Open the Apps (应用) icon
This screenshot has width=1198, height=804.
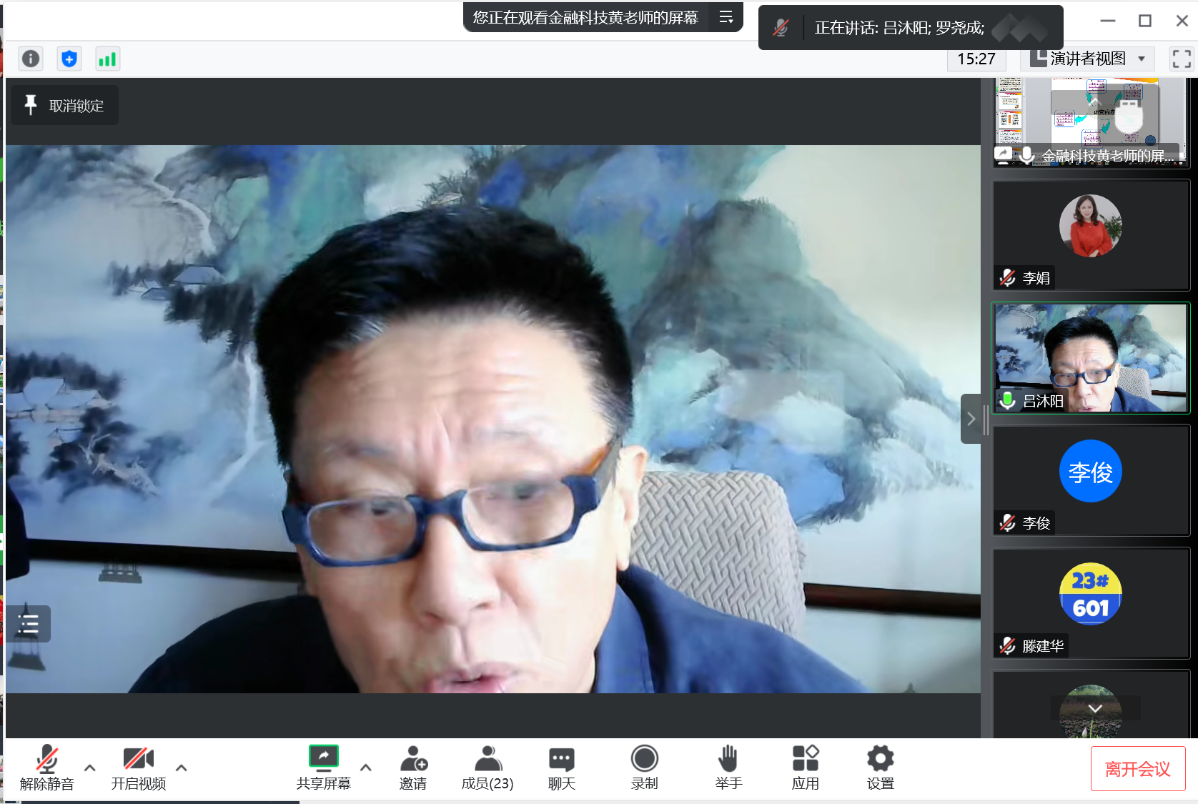pos(805,768)
